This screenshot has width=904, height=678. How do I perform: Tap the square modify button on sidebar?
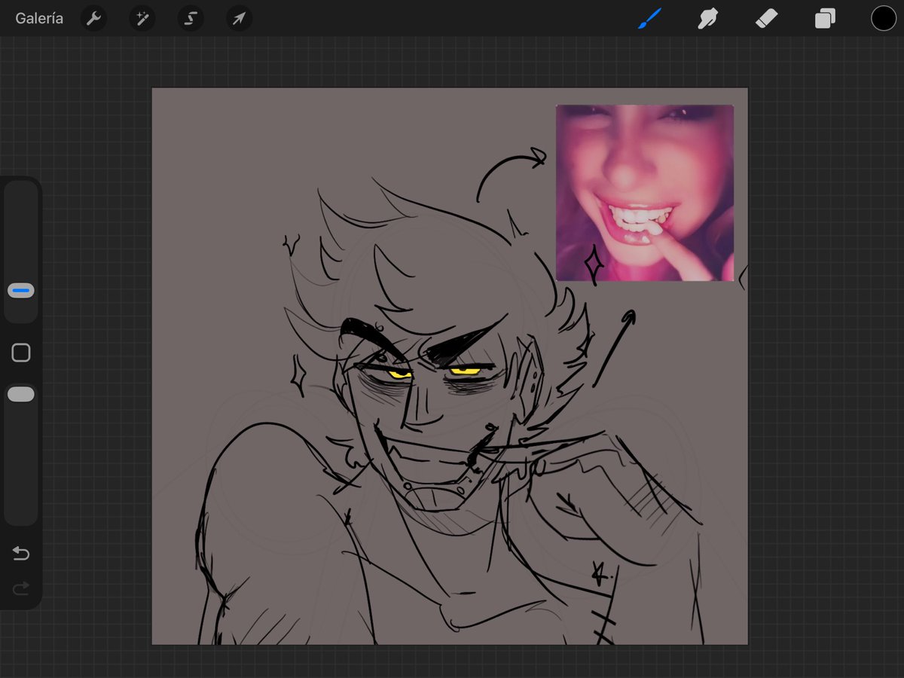(21, 353)
